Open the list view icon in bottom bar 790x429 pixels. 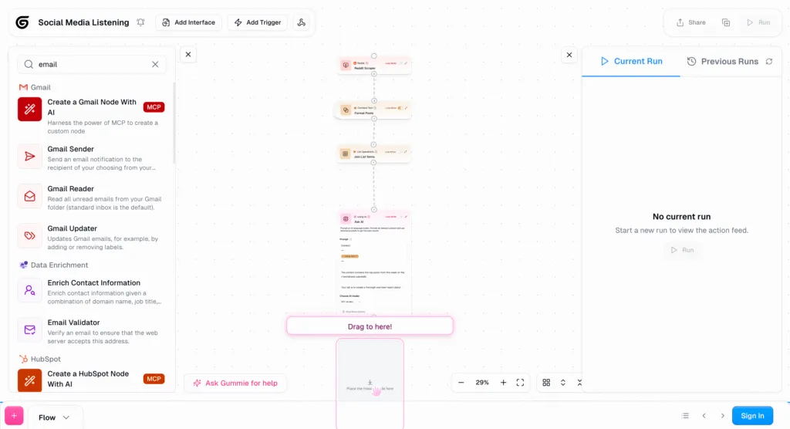[x=685, y=416]
